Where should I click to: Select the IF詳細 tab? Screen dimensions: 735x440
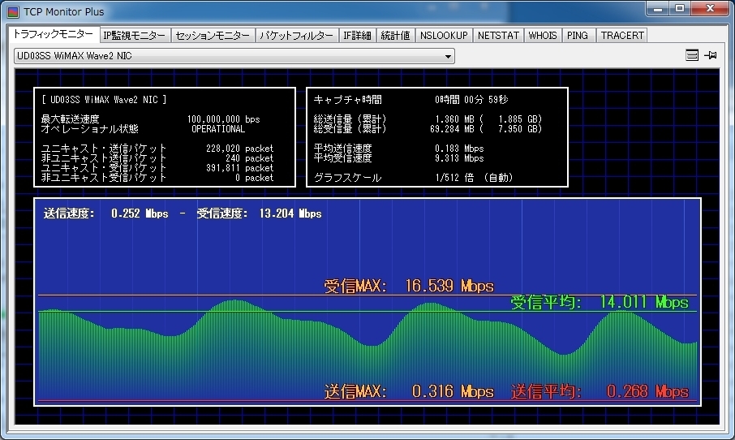click(357, 36)
